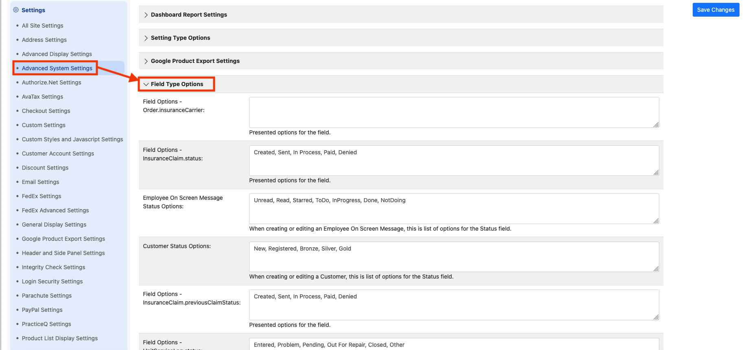Go to Advanced Display Settings

pos(57,54)
